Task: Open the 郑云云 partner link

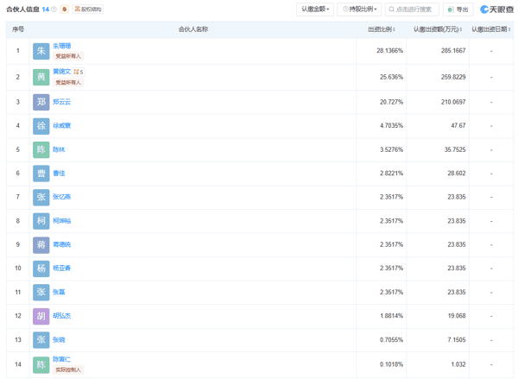Action: click(62, 102)
